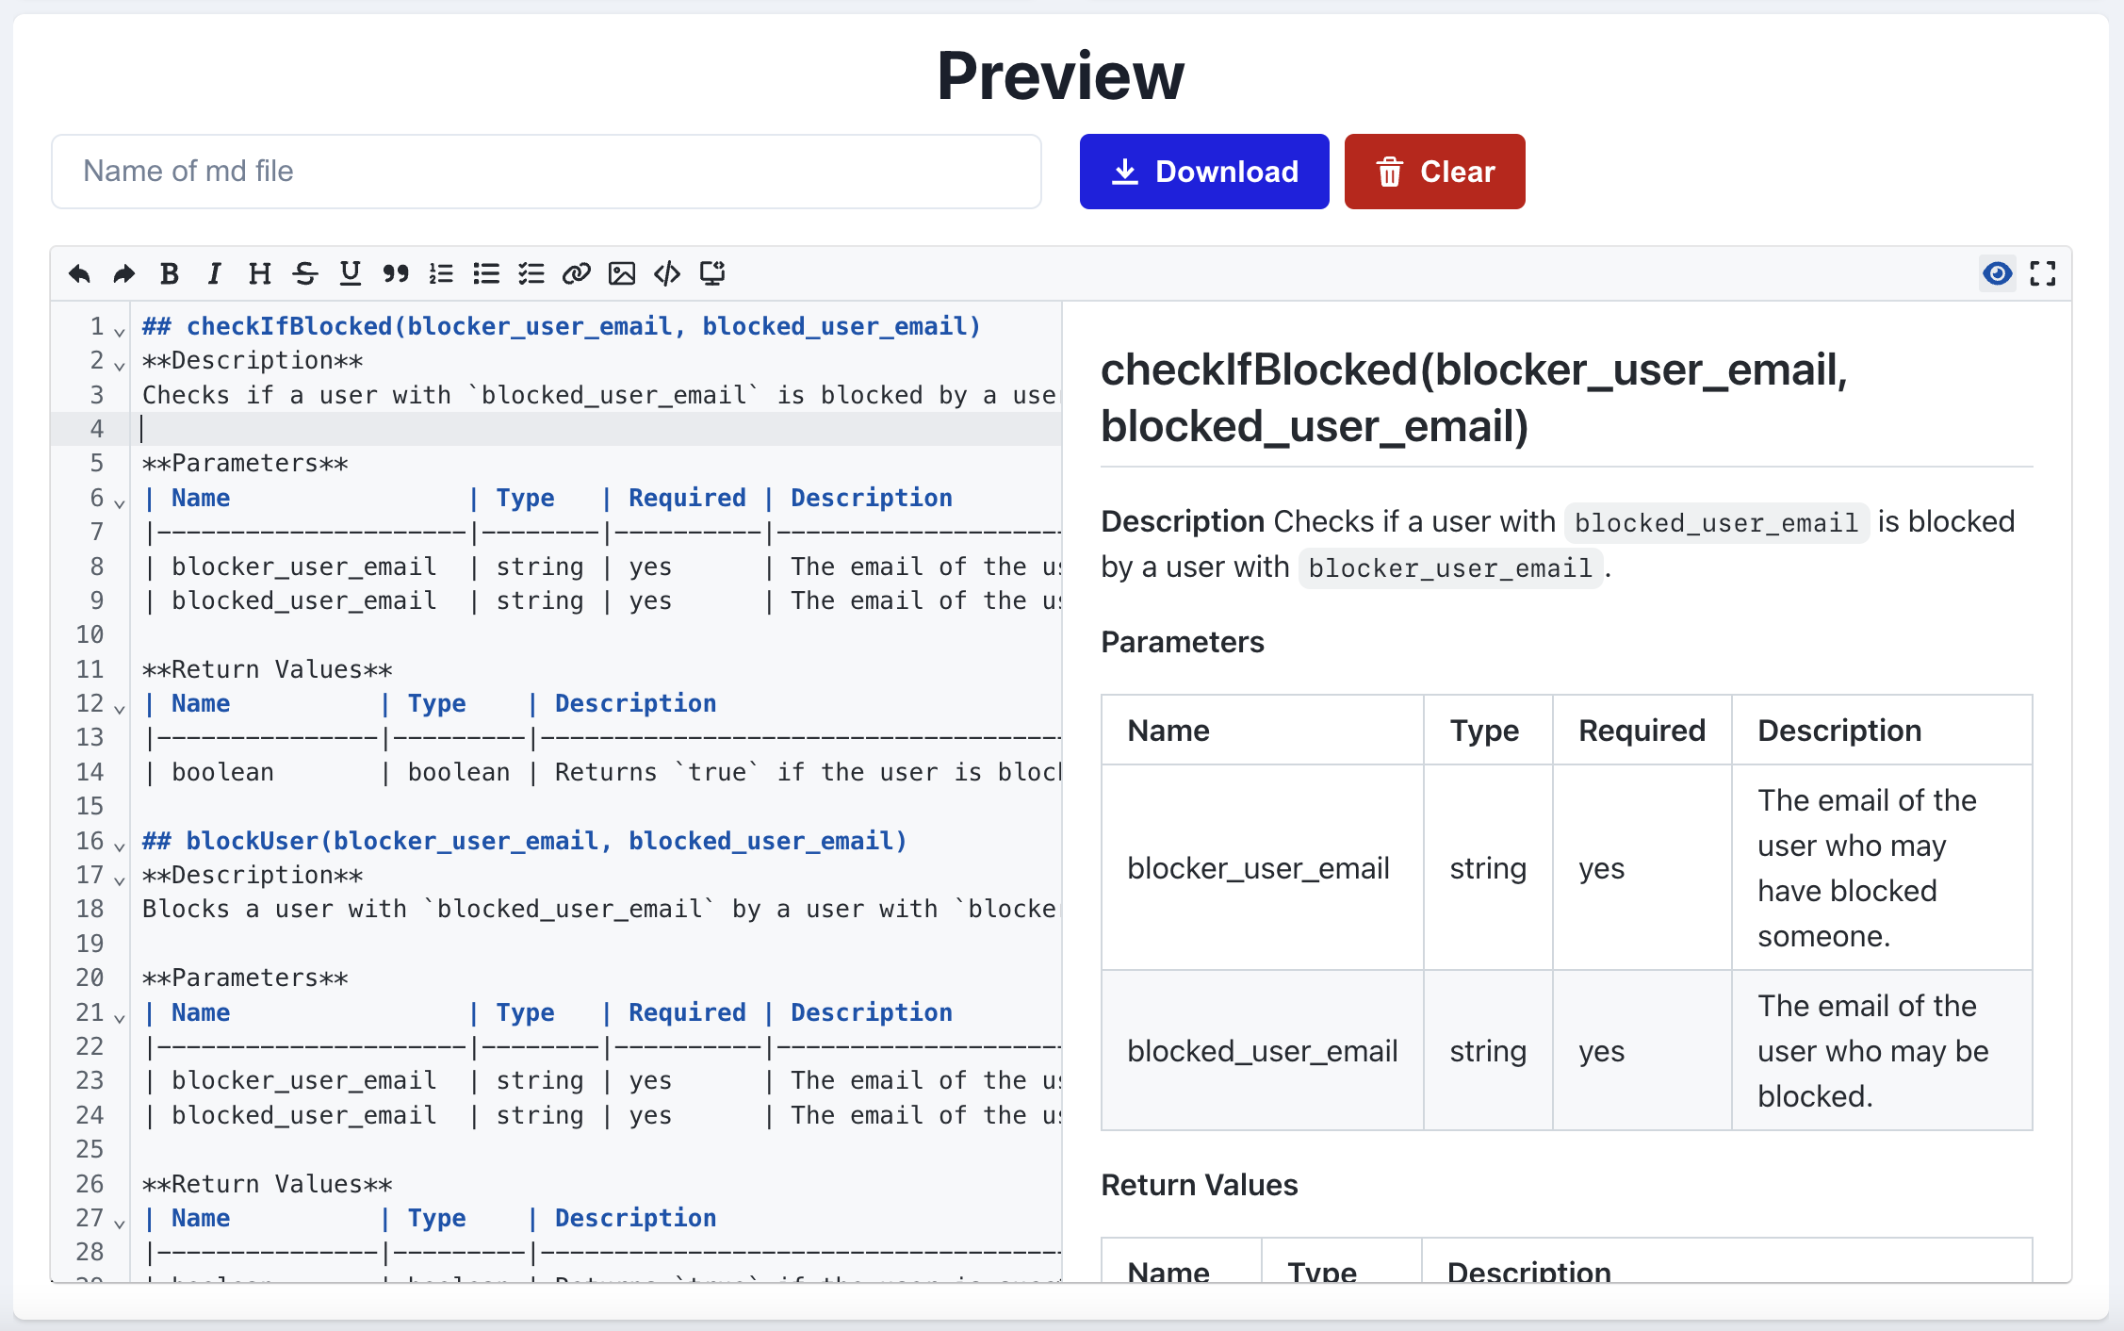The width and height of the screenshot is (2124, 1331).
Task: Collapse the blockUser heading on line 16
Action: point(120,846)
